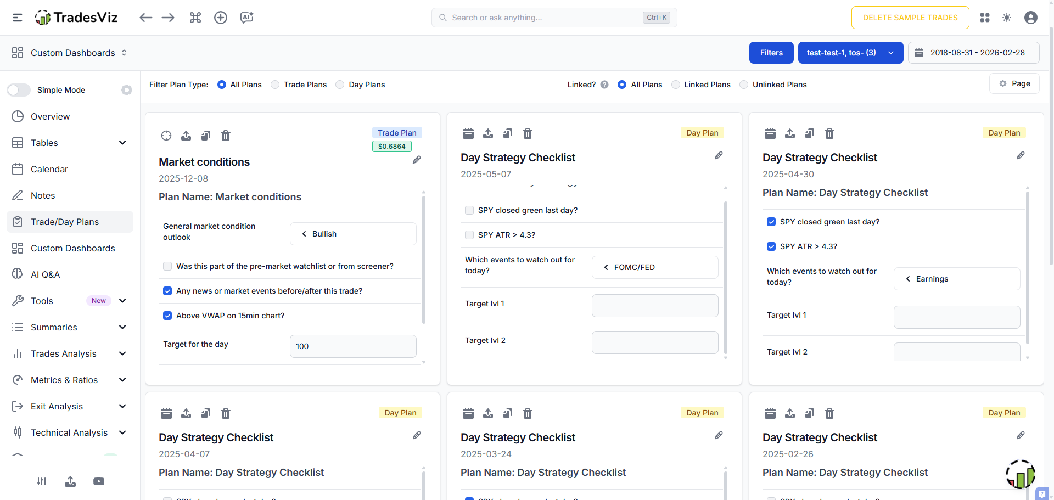Screen dimensions: 1054x500
Task: Open Calendar from the sidebar
Action: pyautogui.click(x=70, y=169)
